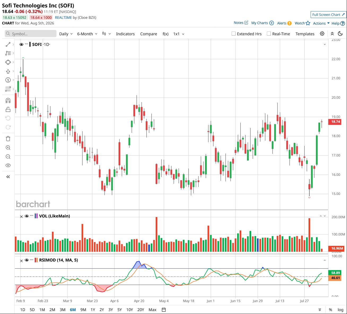Enable the Extended Hrs checkbox
The width and height of the screenshot is (347, 314).
234,34
